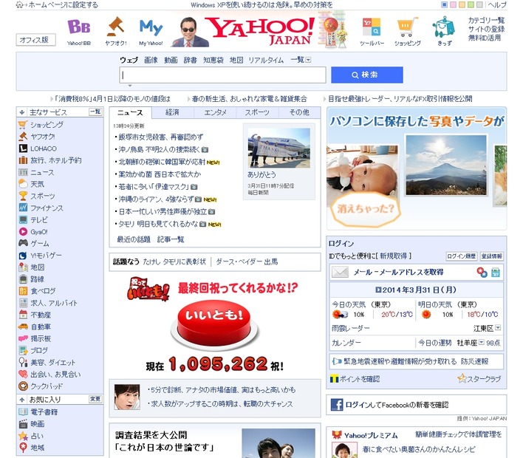Open the 記事一覧 link
This screenshot has width=523, height=458.
pos(171,239)
